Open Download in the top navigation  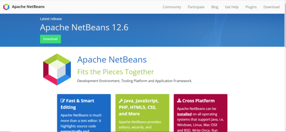[271, 7]
